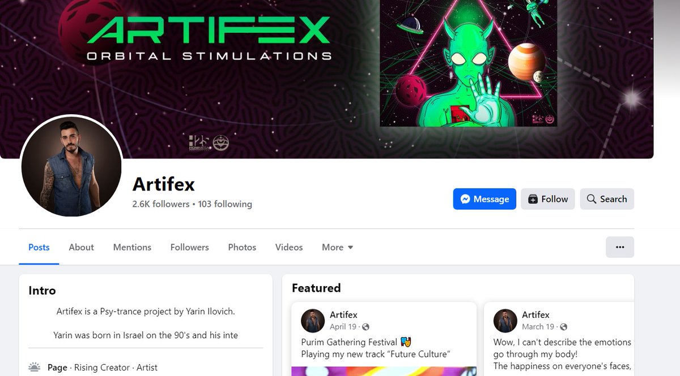This screenshot has height=376, width=680.
Task: Go to the Followers tab
Action: click(190, 247)
